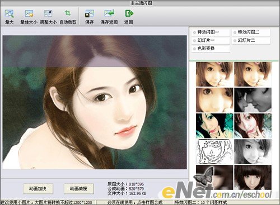The height and width of the screenshot is (205, 280).
Task: Pick the top-right girl face sample thumbnail
Action: (253, 74)
